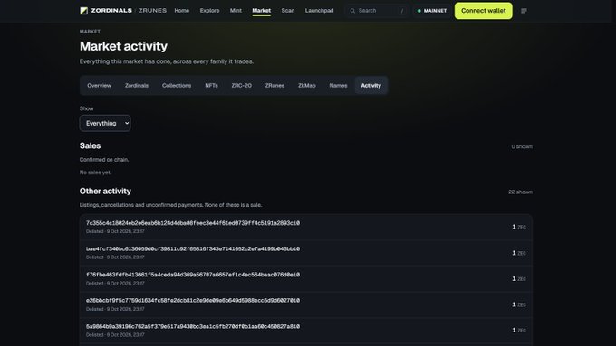Click the activity row starting 7c355c4c
This screenshot has height=346, width=616.
[306, 227]
